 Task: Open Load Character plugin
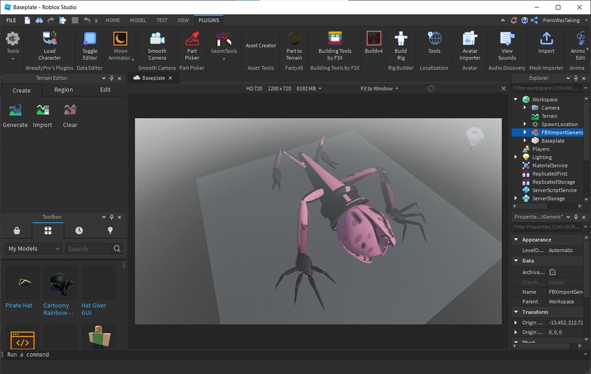pos(50,46)
